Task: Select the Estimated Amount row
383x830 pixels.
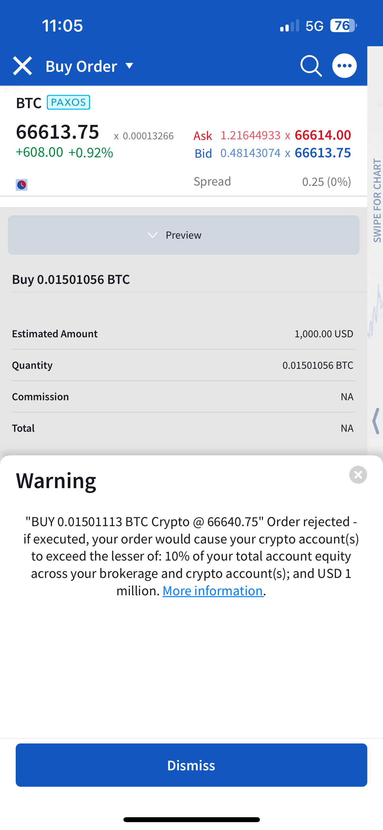Action: coord(183,334)
